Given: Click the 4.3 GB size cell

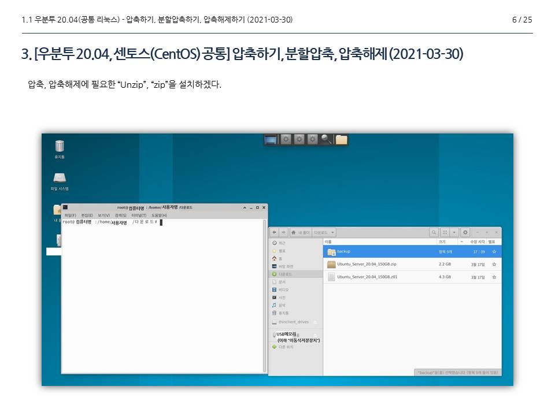Looking at the screenshot, I should 445,277.
